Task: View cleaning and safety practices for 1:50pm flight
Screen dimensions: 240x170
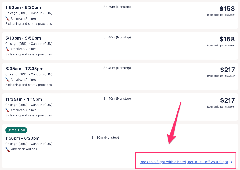Action: (x=29, y=24)
